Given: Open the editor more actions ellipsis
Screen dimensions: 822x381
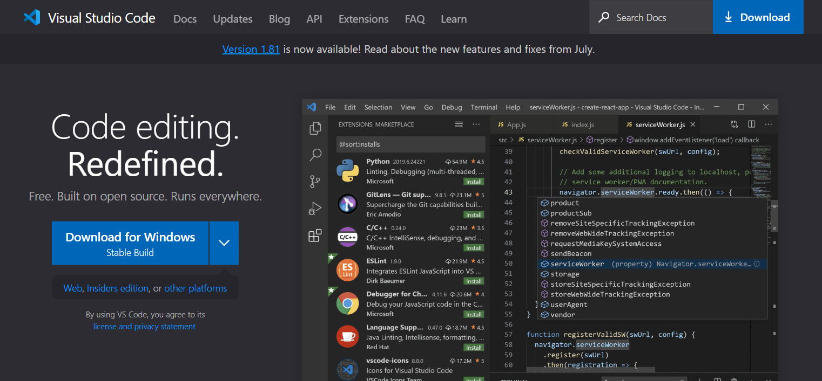Looking at the screenshot, I should tap(768, 124).
